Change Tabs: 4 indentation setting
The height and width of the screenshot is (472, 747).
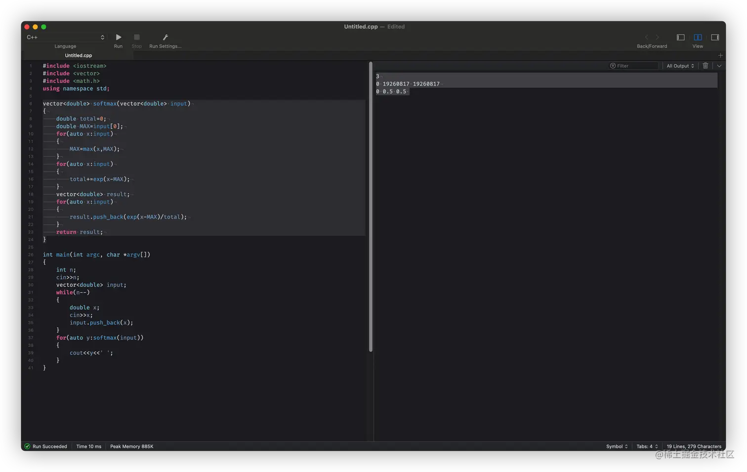pos(647,446)
